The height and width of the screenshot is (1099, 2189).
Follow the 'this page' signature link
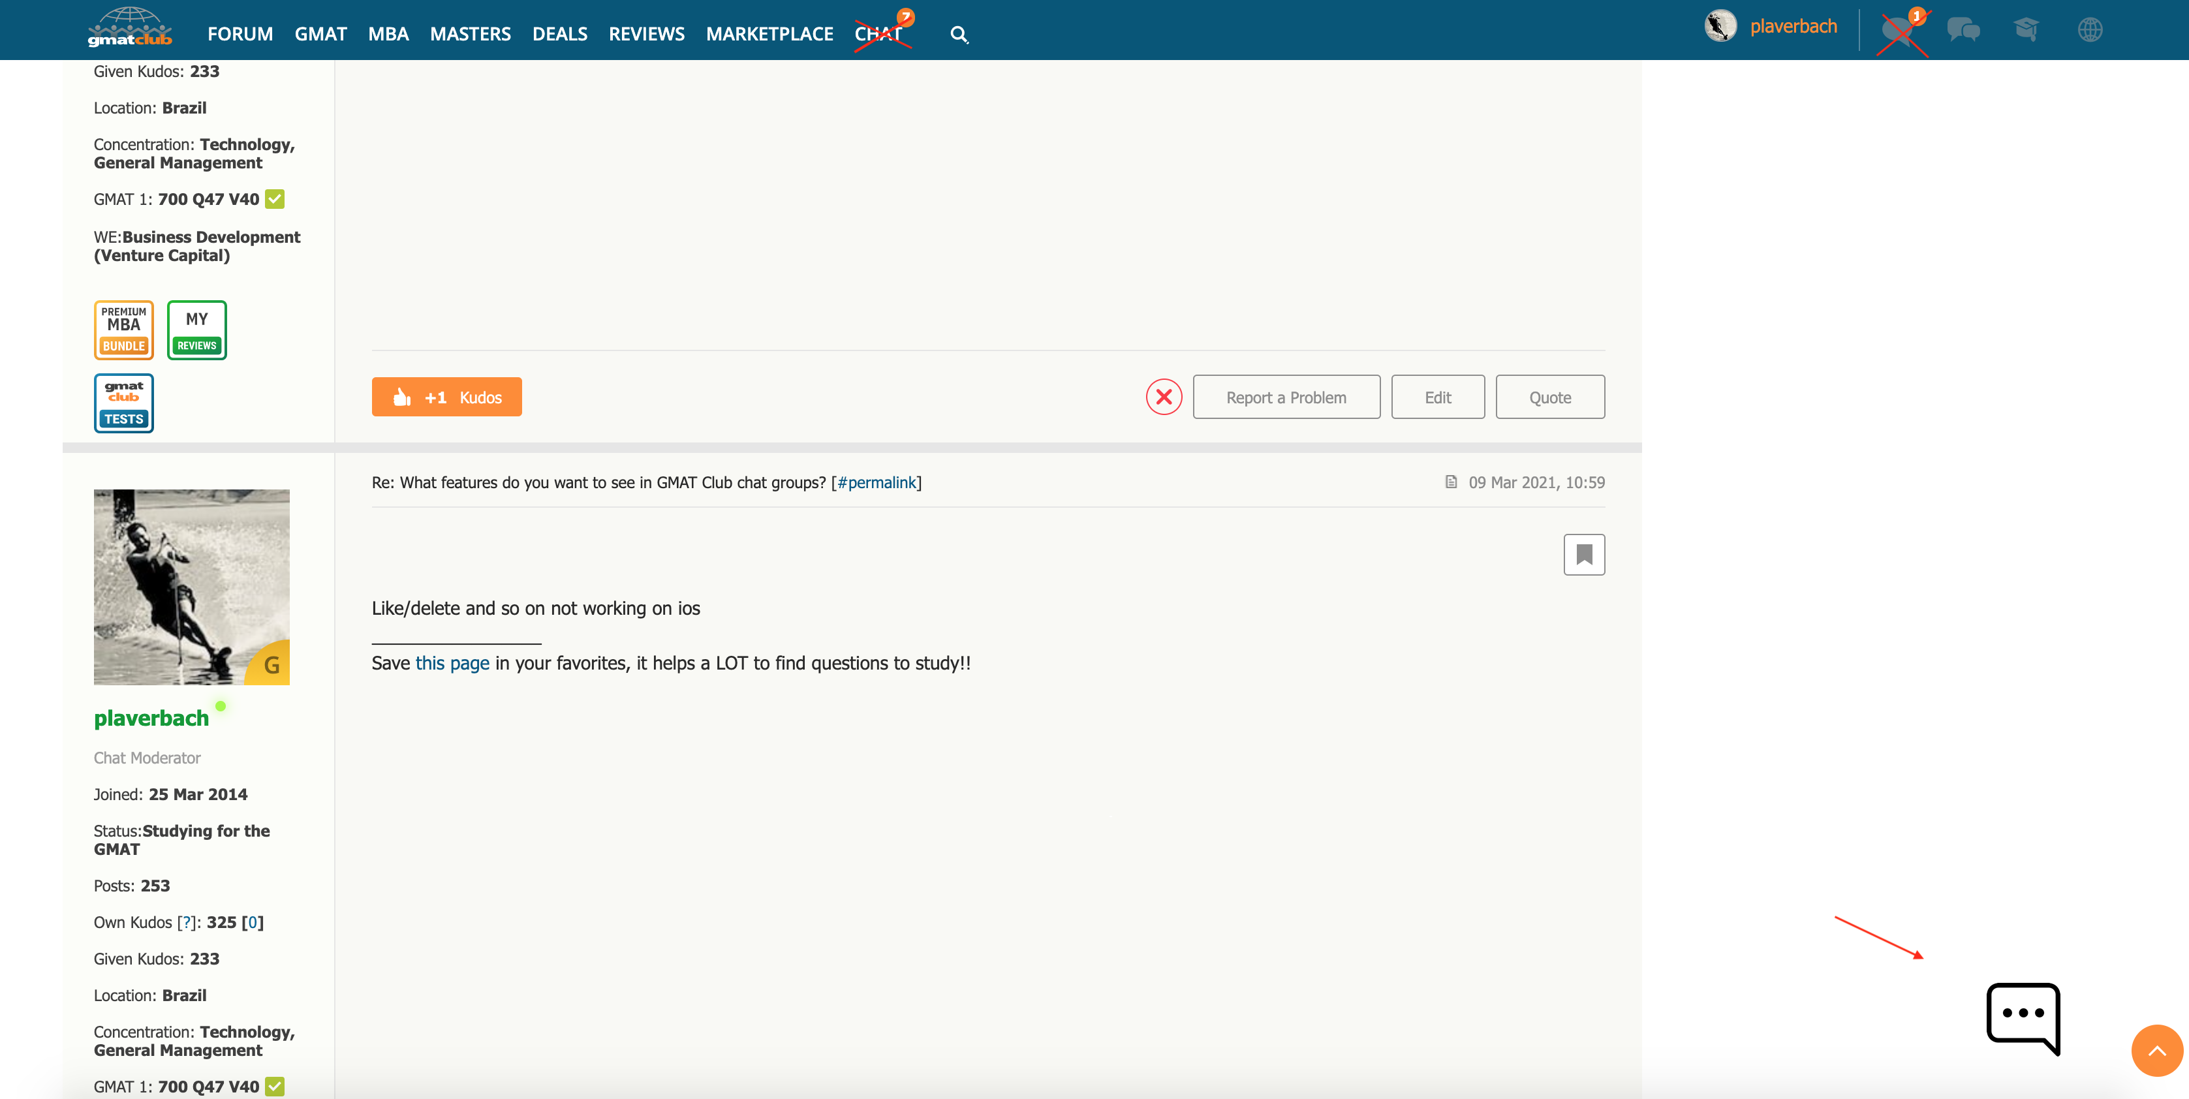[x=452, y=663]
